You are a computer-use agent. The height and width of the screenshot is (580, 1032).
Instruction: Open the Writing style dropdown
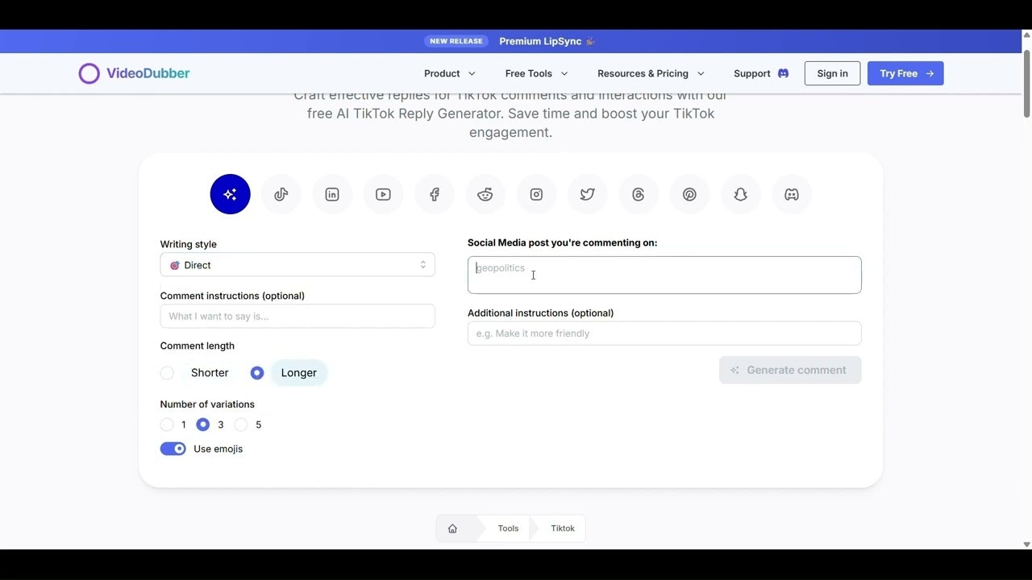298,265
